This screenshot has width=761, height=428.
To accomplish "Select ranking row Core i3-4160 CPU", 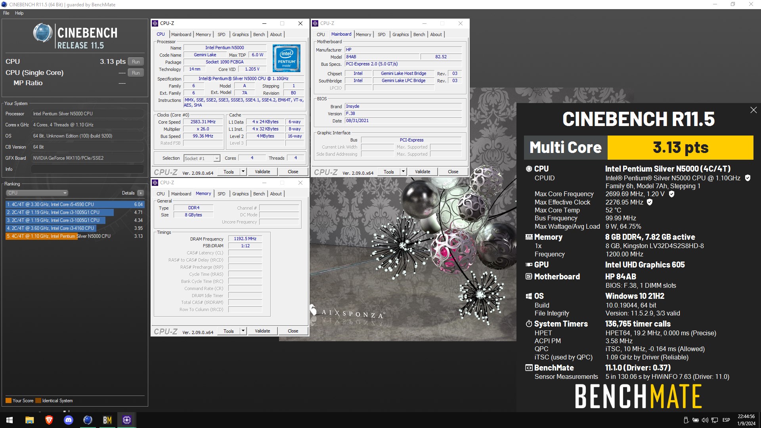I will coord(75,228).
